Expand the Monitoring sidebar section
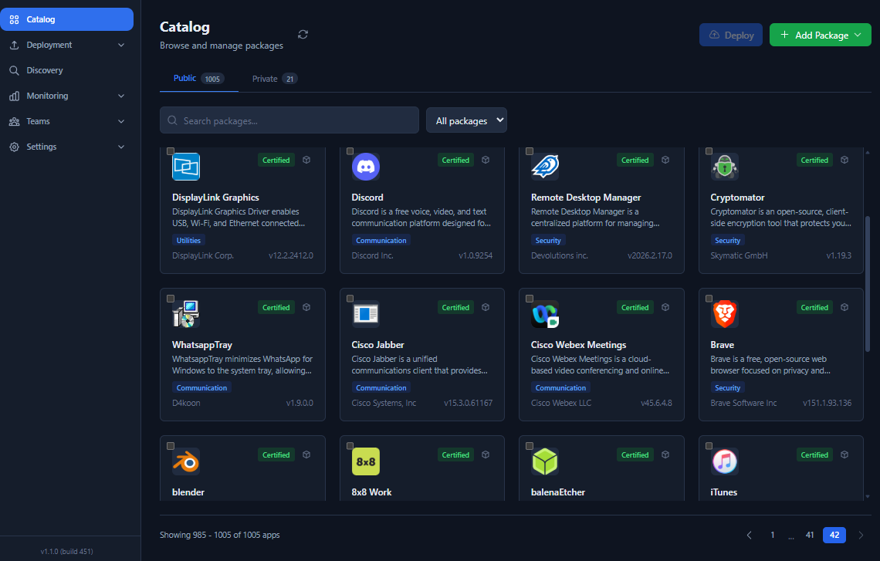The height and width of the screenshot is (561, 880). point(67,96)
